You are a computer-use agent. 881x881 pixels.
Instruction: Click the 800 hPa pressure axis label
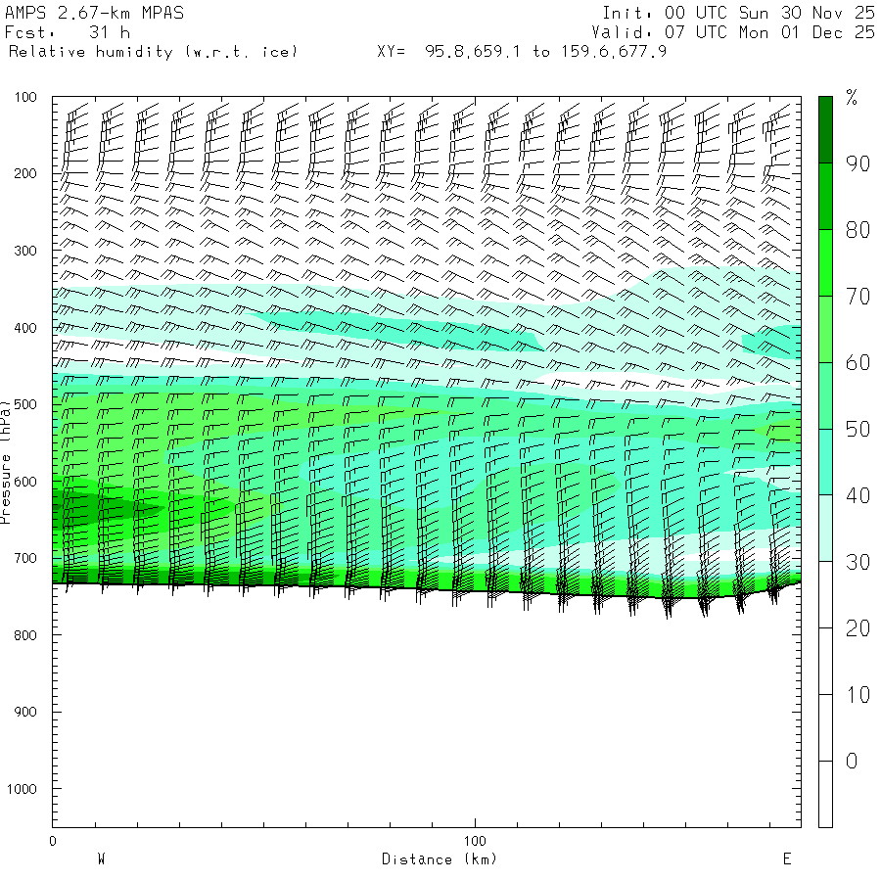pos(25,635)
